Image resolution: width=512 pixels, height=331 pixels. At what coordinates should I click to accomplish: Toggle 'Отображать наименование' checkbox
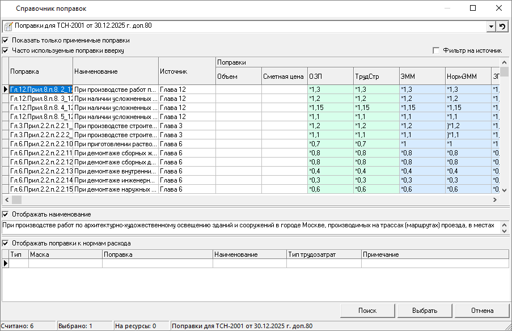(5, 214)
